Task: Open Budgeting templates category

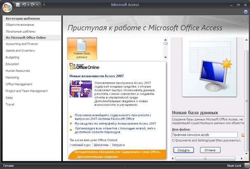Action: [12, 57]
